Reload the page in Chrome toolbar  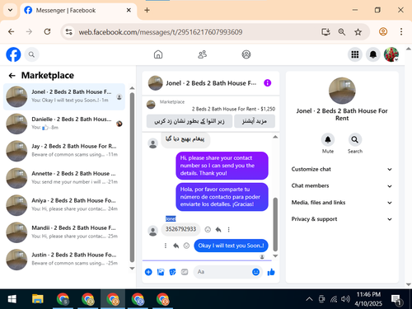[x=47, y=32]
